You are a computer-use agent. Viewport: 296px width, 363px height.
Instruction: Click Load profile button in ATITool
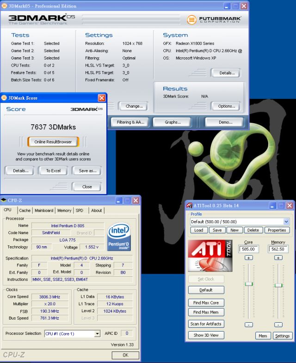(x=199, y=230)
